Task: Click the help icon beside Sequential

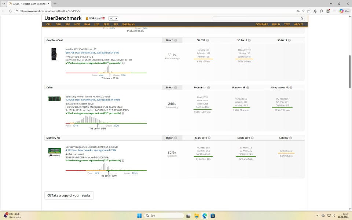Action: (209, 88)
